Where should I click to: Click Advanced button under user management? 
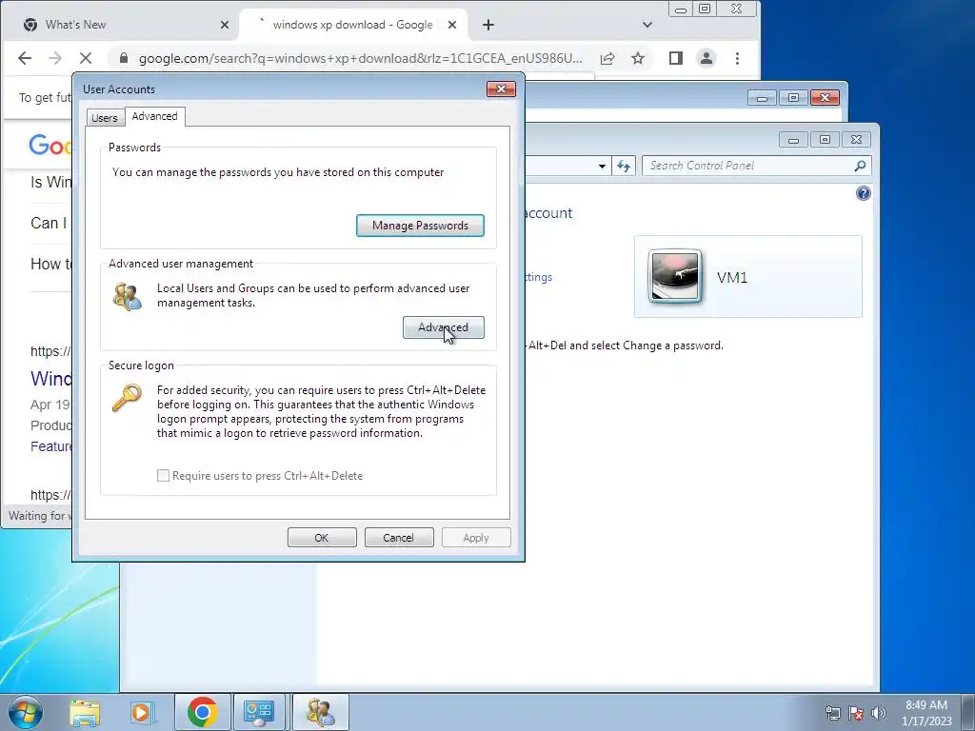(x=444, y=327)
